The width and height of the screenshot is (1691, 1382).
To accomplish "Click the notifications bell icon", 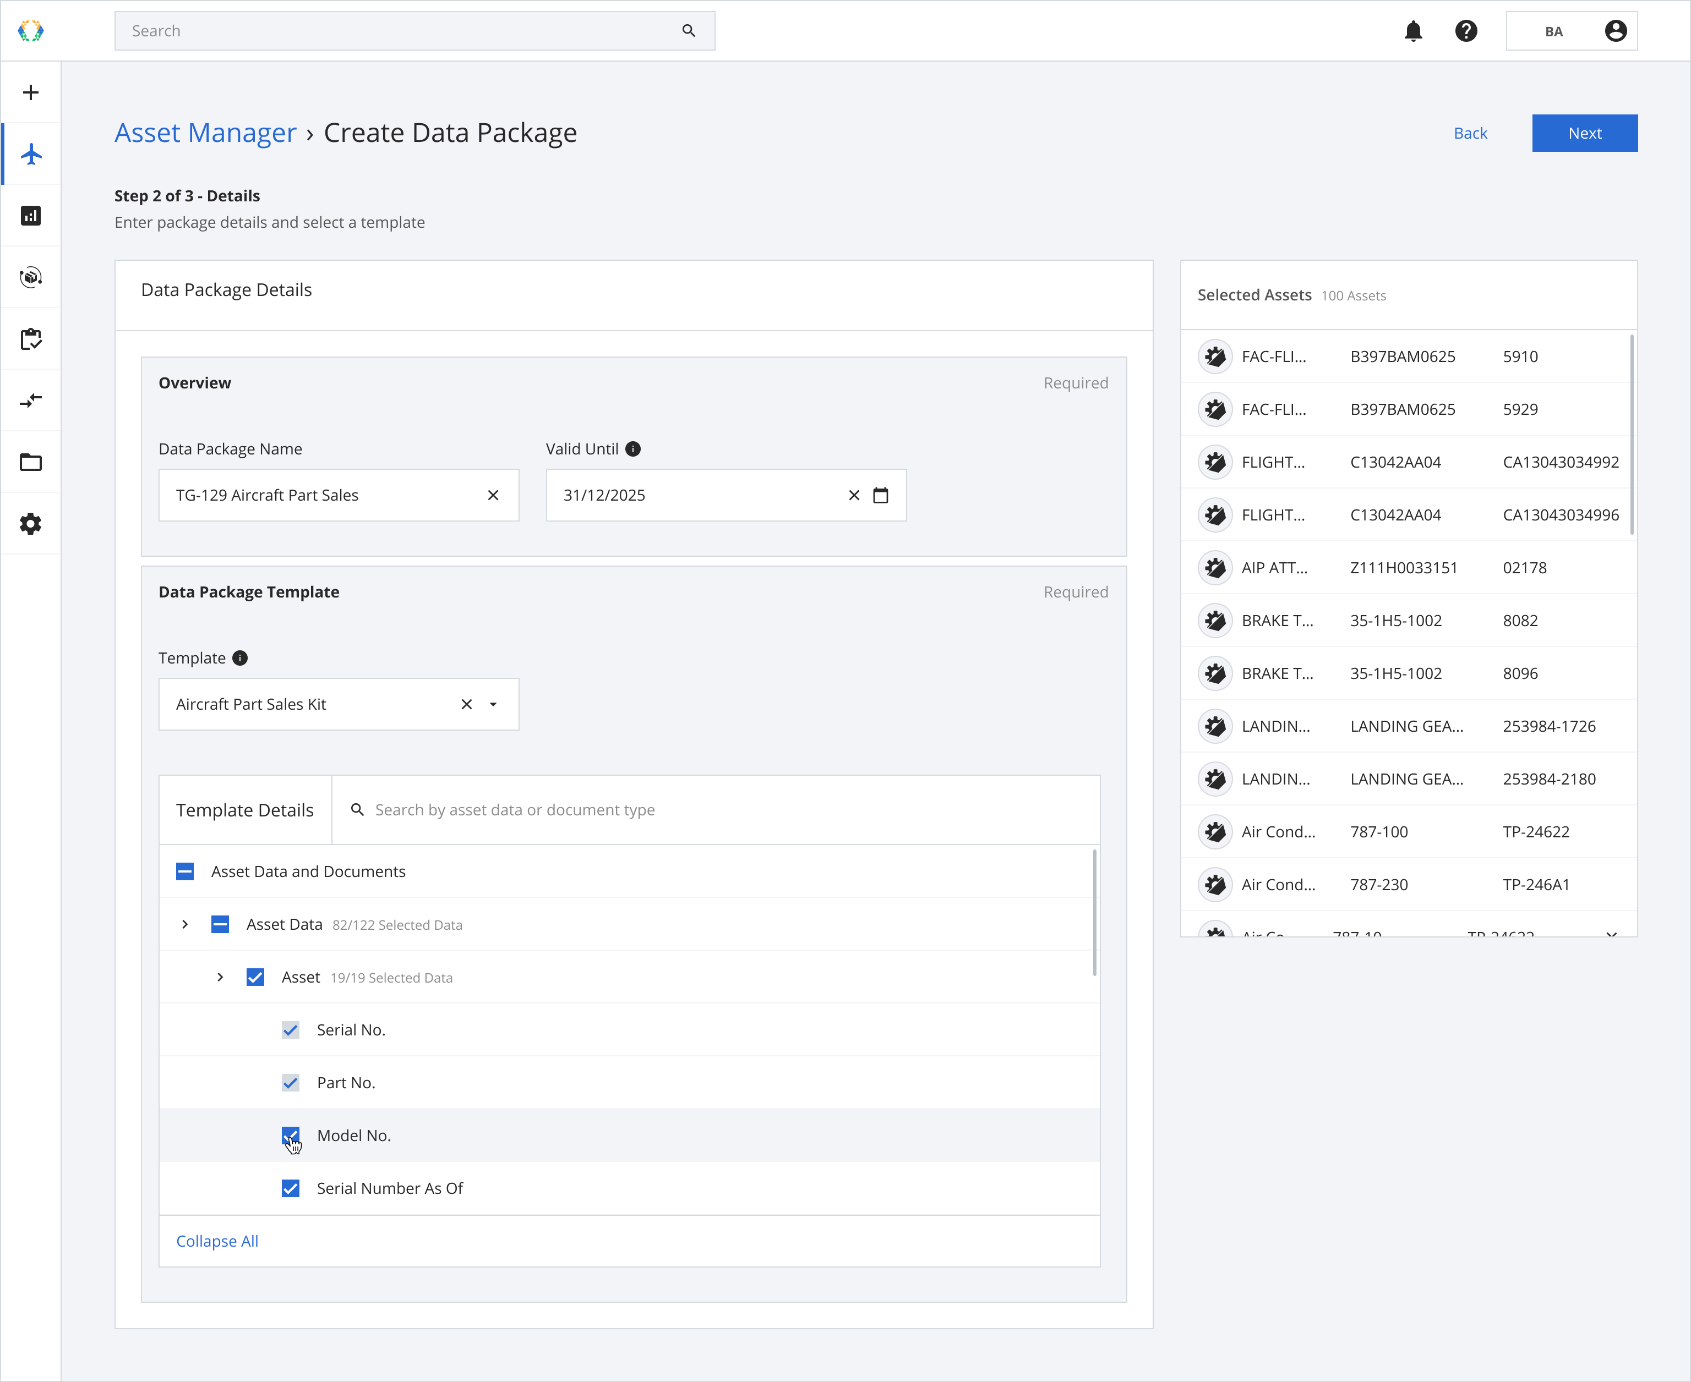I will coord(1413,31).
